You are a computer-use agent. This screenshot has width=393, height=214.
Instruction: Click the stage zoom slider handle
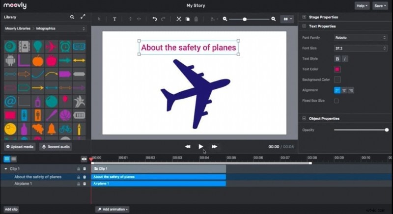(x=245, y=19)
